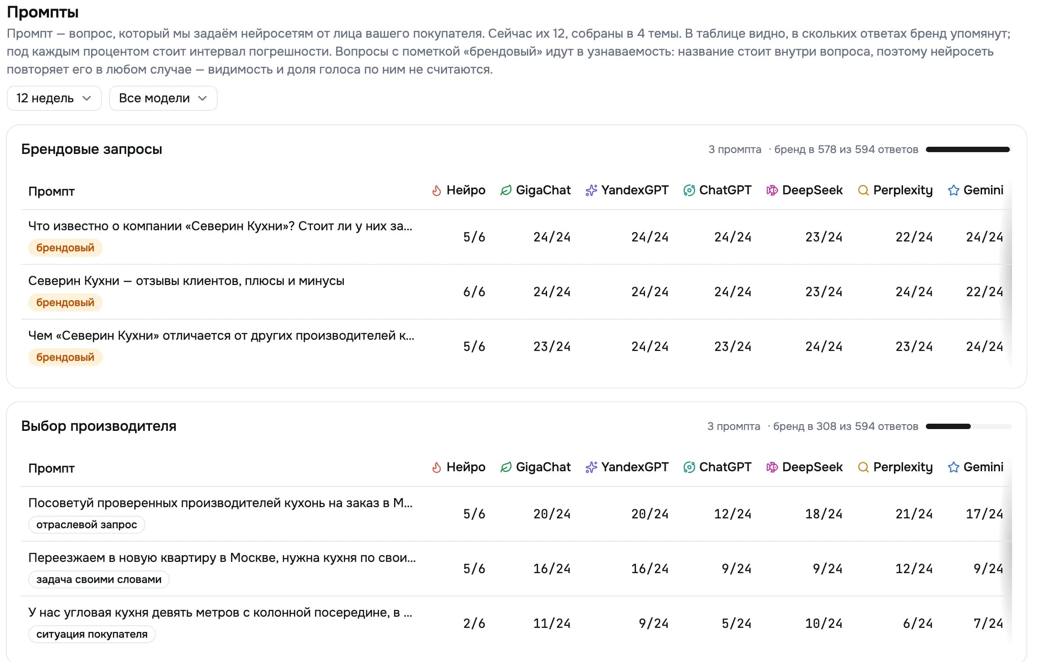Viewport: 1039px width, 662px height.
Task: Click ChatGPT cell 5/24 in "У нас угловая кухня" row
Action: (x=736, y=623)
